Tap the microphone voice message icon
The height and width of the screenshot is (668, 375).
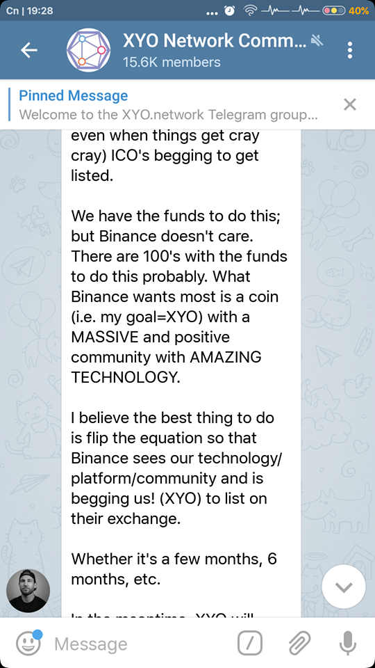tap(348, 643)
